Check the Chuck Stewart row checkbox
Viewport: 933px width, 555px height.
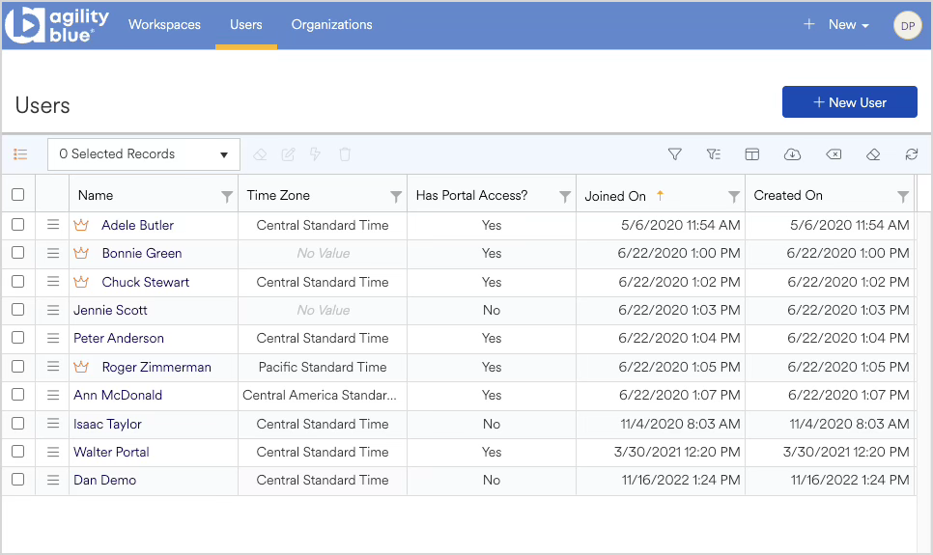[x=17, y=281]
